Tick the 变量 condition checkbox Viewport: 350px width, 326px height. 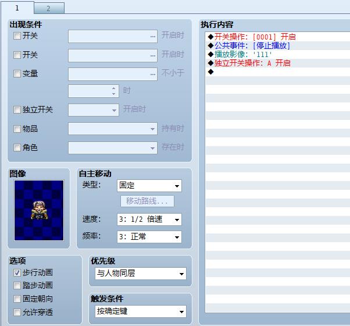[17, 73]
